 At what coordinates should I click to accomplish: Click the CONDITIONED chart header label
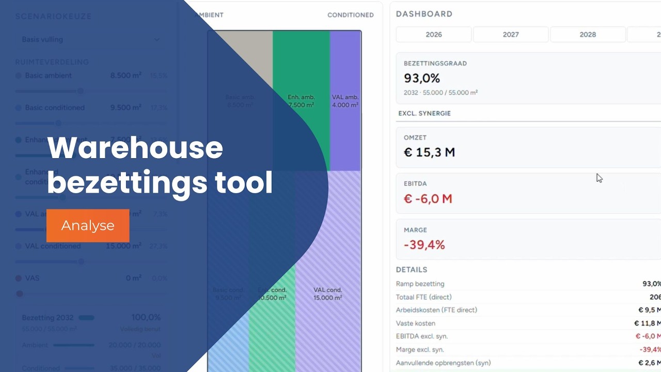coord(350,15)
